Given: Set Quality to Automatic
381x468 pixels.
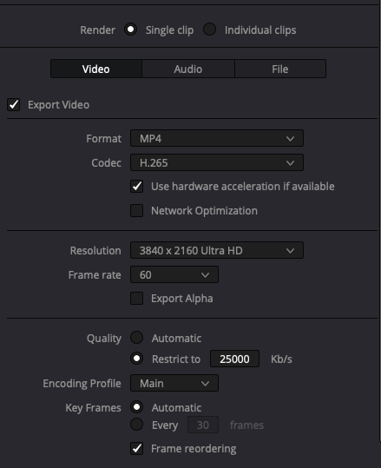Looking at the screenshot, I should (136, 338).
